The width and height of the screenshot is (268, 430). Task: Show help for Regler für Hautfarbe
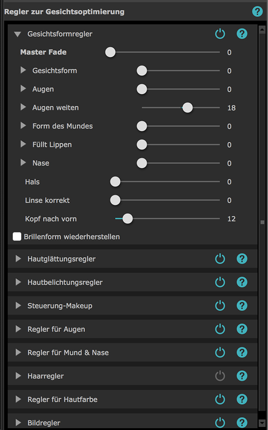[x=242, y=399]
